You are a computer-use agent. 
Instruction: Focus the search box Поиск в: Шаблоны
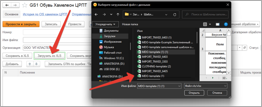(205, 15)
